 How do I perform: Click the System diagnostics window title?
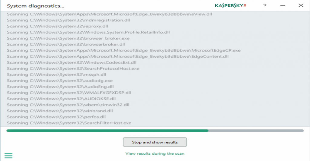[36, 6]
